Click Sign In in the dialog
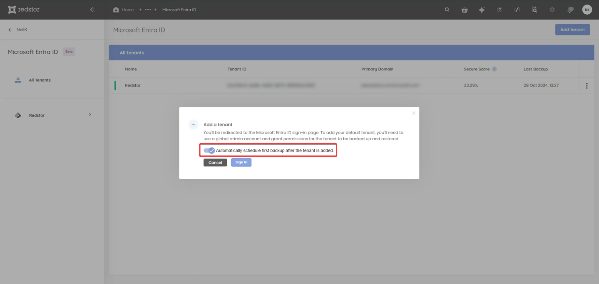The image size is (599, 284). click(241, 162)
